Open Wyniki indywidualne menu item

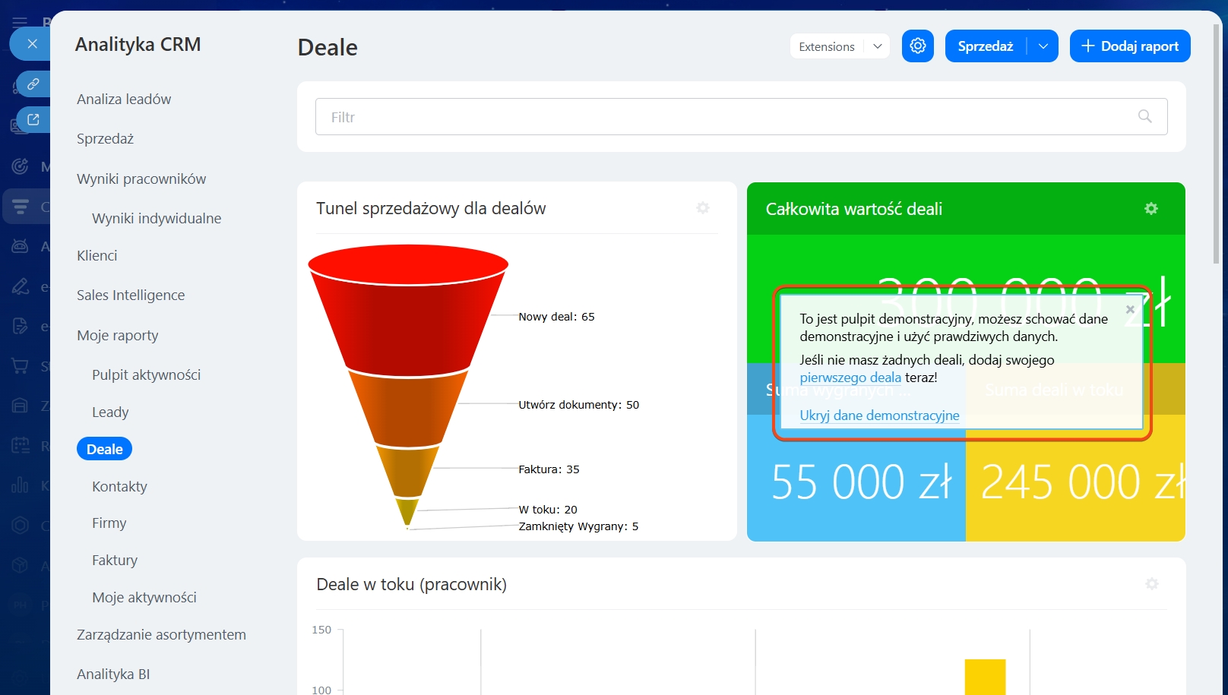pyautogui.click(x=157, y=219)
